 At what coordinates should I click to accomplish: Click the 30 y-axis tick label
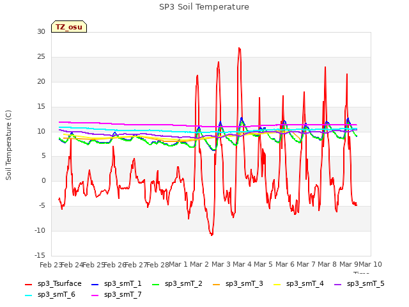coord(41,31)
